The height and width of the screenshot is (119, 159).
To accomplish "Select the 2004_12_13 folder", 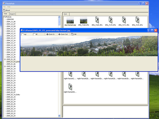I will click(x=11, y=36).
